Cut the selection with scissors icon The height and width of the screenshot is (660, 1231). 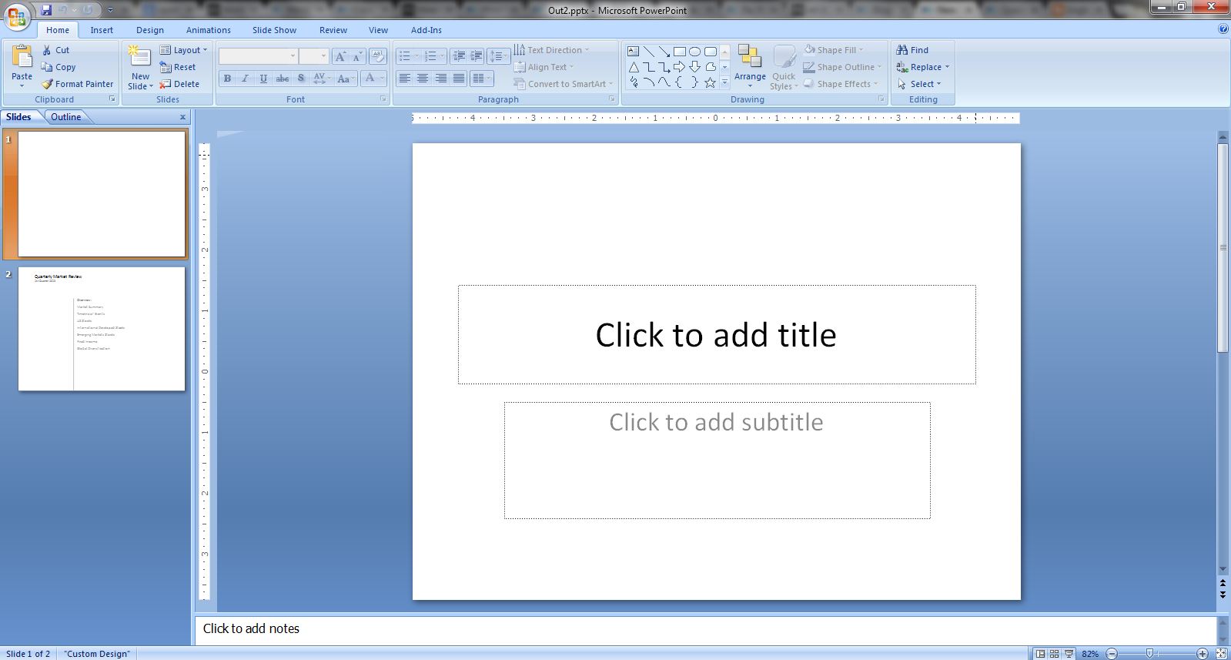click(56, 50)
